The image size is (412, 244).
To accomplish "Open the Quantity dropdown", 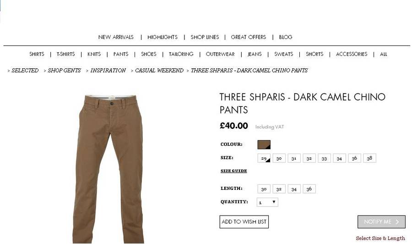I will pos(267,202).
